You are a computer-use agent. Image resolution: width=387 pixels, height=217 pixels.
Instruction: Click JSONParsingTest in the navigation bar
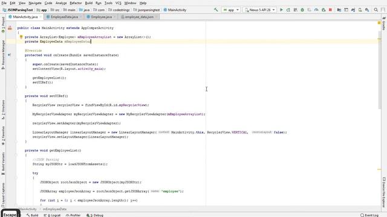18,10
